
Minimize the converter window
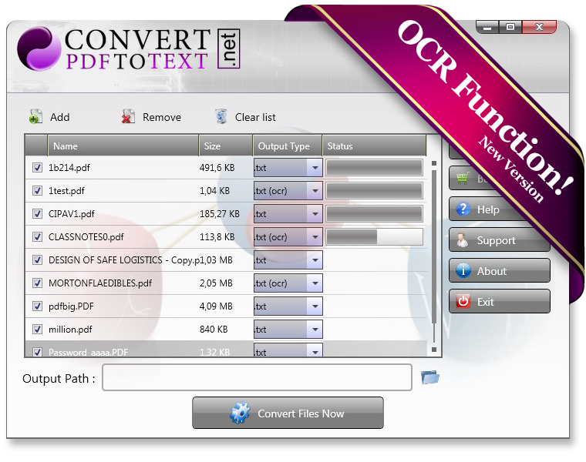[487, 27]
